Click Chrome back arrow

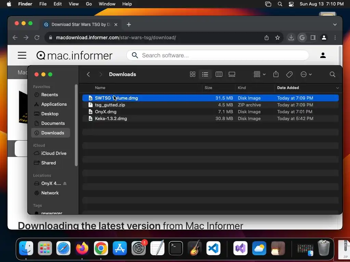pos(15,38)
